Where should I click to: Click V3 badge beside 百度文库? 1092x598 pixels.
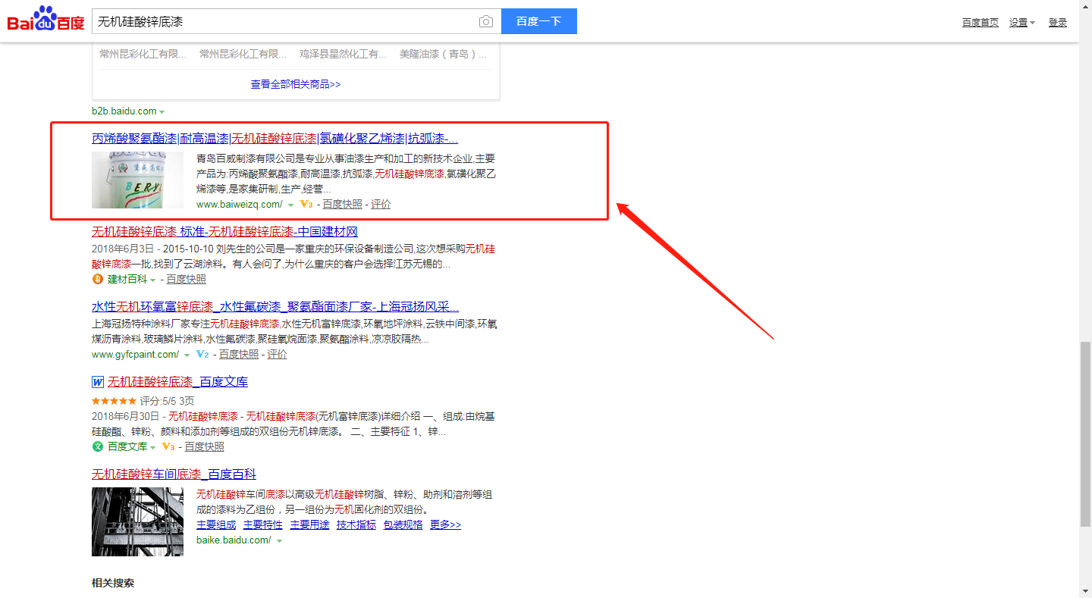coord(168,446)
